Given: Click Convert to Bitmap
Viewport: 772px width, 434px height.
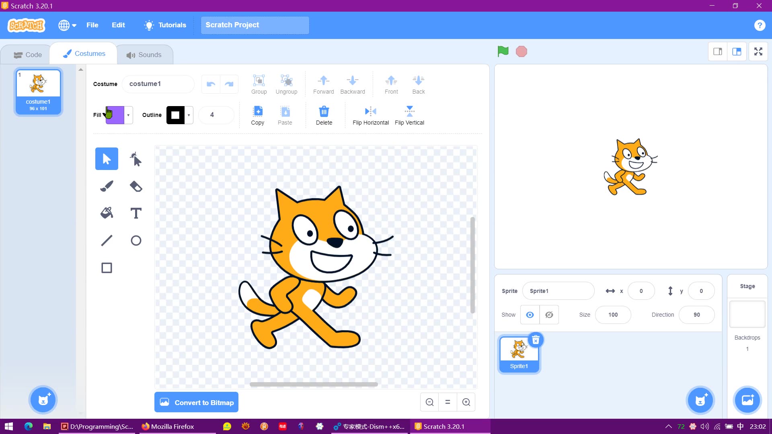Looking at the screenshot, I should (x=196, y=402).
